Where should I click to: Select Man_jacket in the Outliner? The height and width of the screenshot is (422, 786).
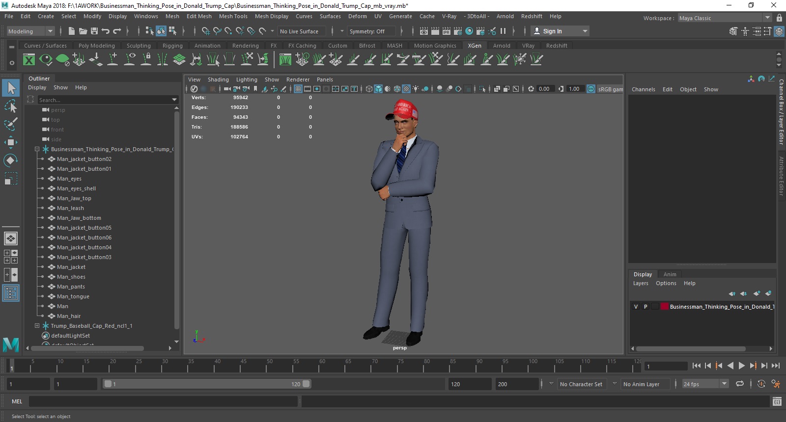[x=71, y=267]
